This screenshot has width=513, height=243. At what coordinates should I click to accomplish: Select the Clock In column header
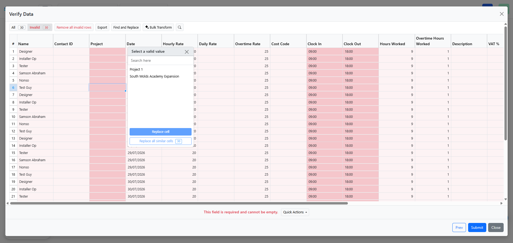click(x=324, y=41)
